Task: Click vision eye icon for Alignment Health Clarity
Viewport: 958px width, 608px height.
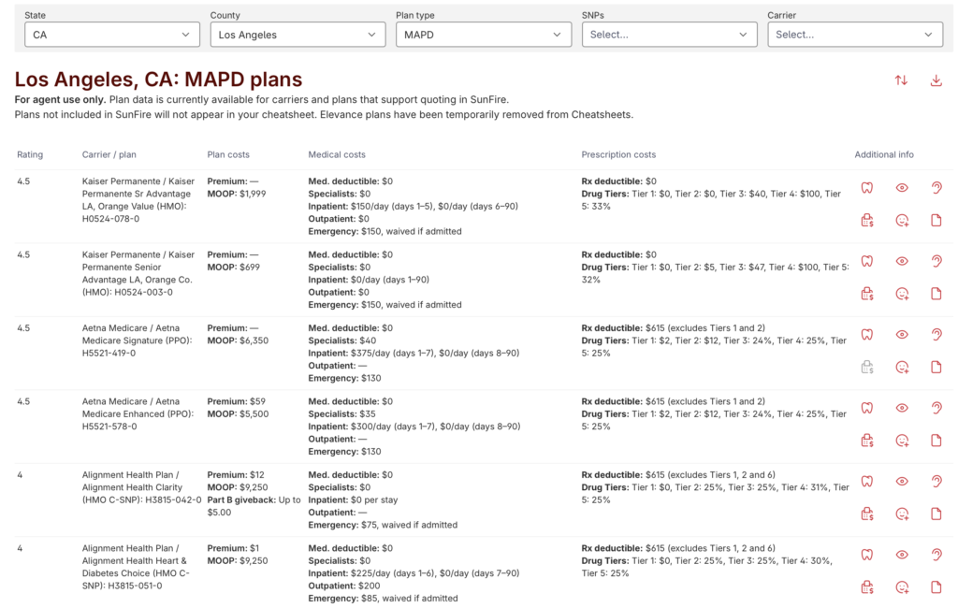Action: tap(902, 481)
